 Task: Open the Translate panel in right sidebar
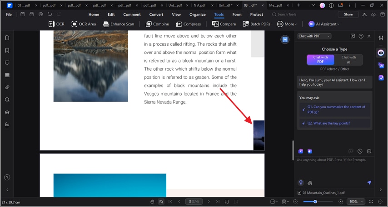pos(381,65)
